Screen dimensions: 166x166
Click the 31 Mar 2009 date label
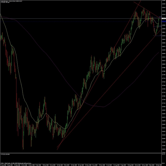pyautogui.click(x=74, y=165)
